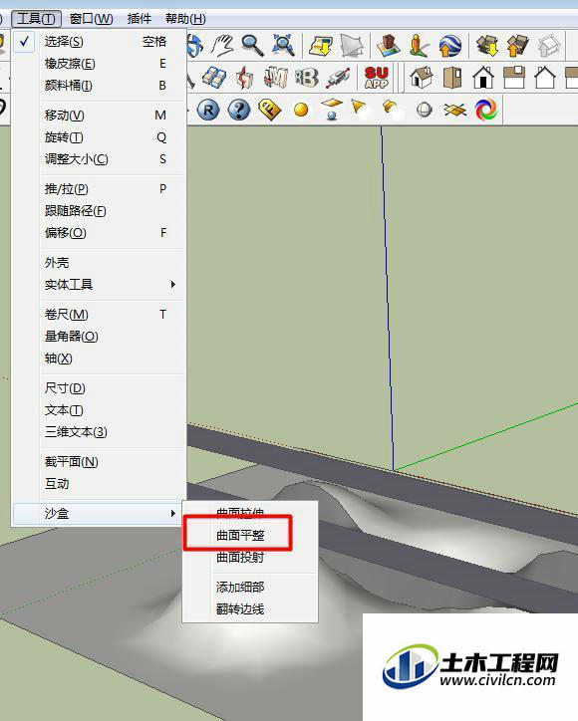Screen dimensions: 578x721
Task: Select the Front view house icon
Action: [483, 78]
